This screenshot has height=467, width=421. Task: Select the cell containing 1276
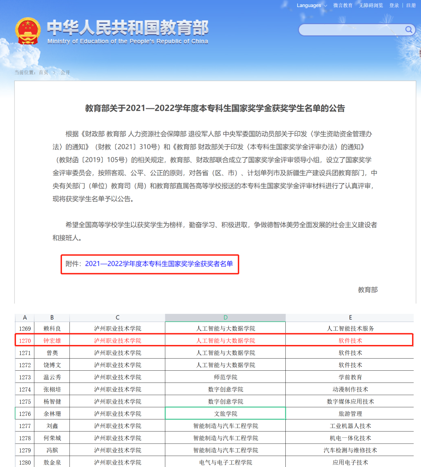point(25,413)
